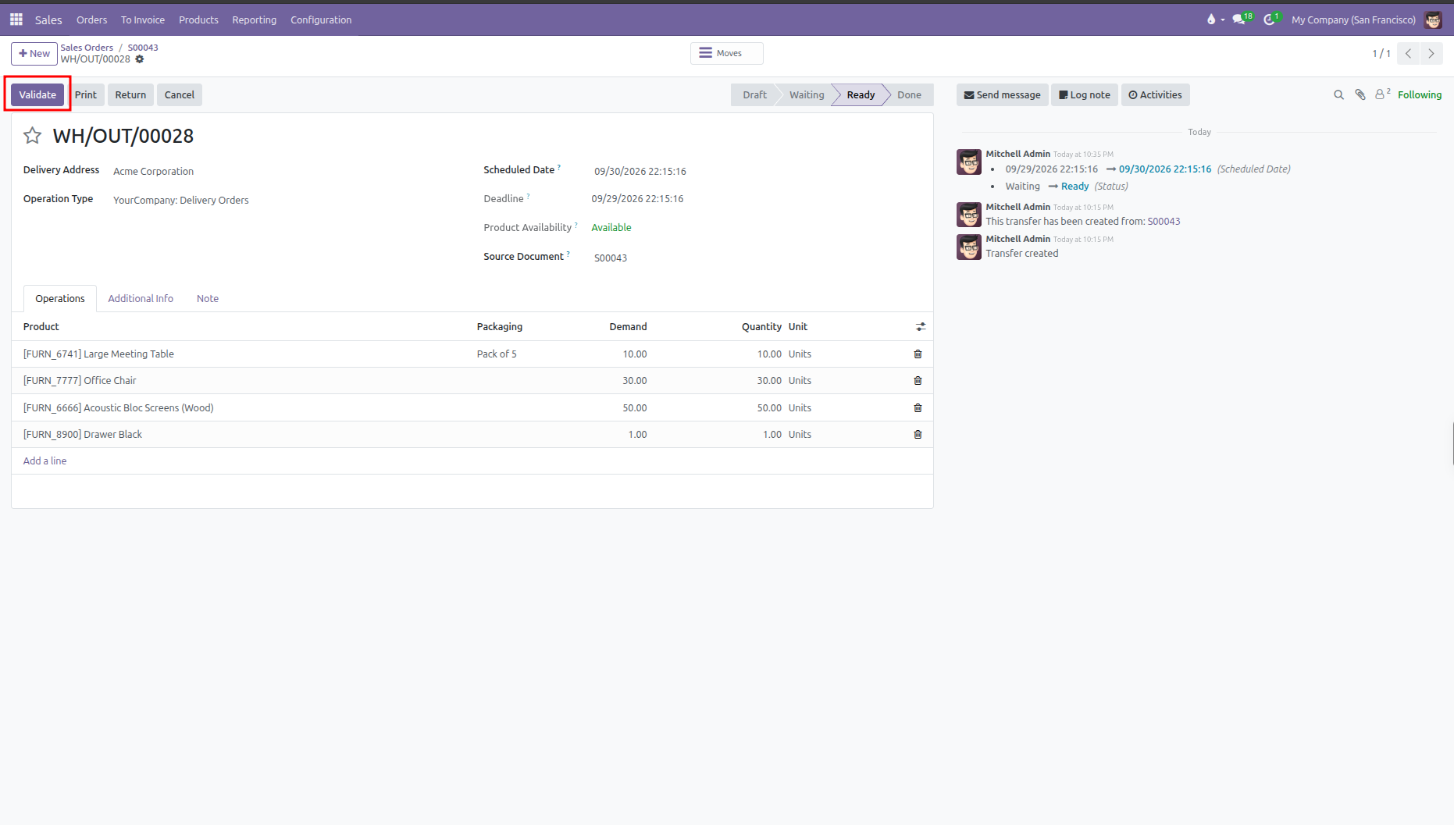Open S00043 breadcrumb link
1454x825 pixels.
coord(143,48)
